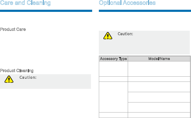
Task: Click the gray caution box under Product Cleaning
Action: tap(45, 82)
